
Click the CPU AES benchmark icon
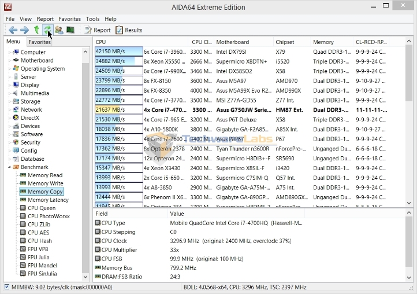coord(23,233)
